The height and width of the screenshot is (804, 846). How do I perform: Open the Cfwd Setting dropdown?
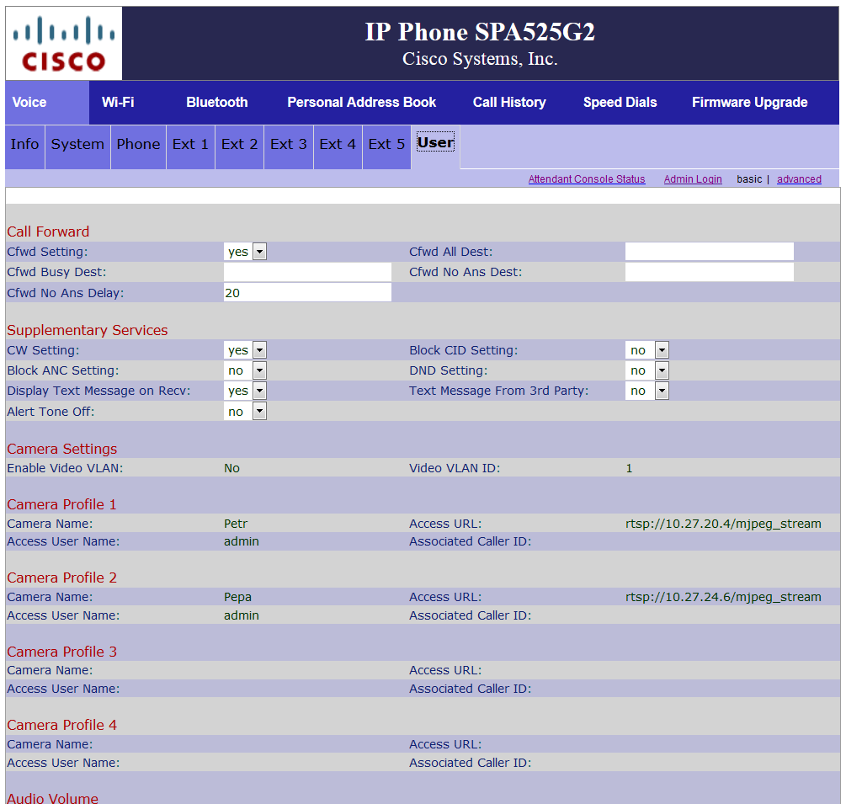(x=245, y=252)
